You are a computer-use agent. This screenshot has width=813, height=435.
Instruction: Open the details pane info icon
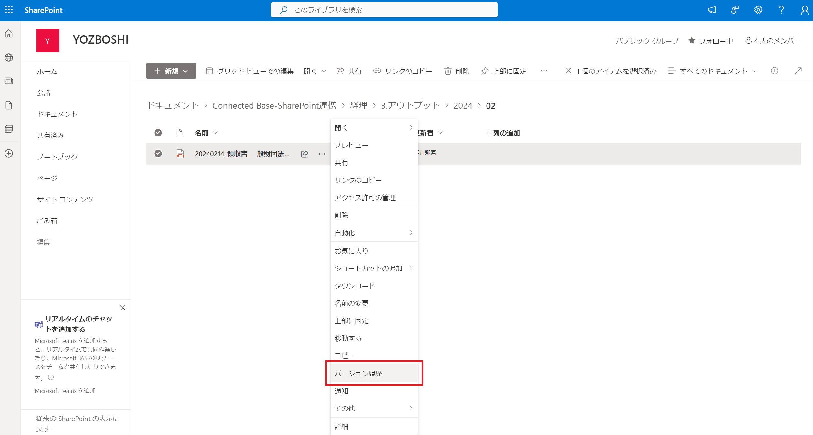tap(775, 71)
